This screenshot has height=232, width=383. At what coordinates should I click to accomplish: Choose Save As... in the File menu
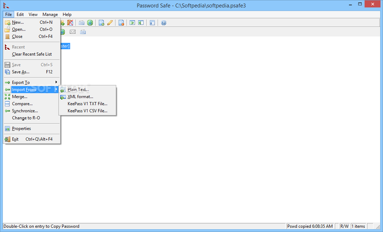pyautogui.click(x=32, y=72)
